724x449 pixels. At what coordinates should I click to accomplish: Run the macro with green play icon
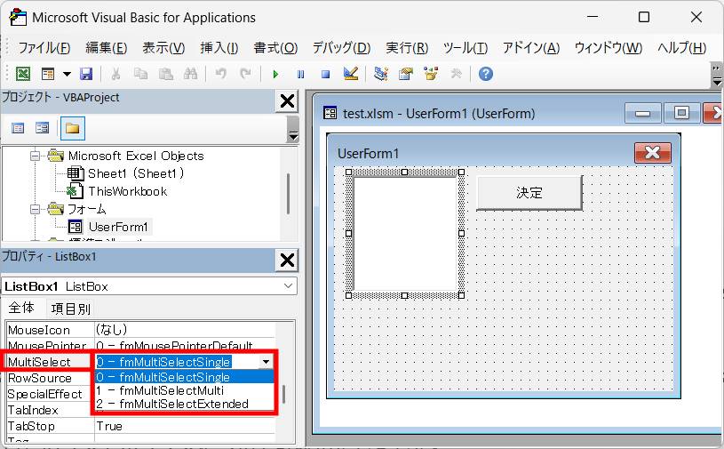275,75
